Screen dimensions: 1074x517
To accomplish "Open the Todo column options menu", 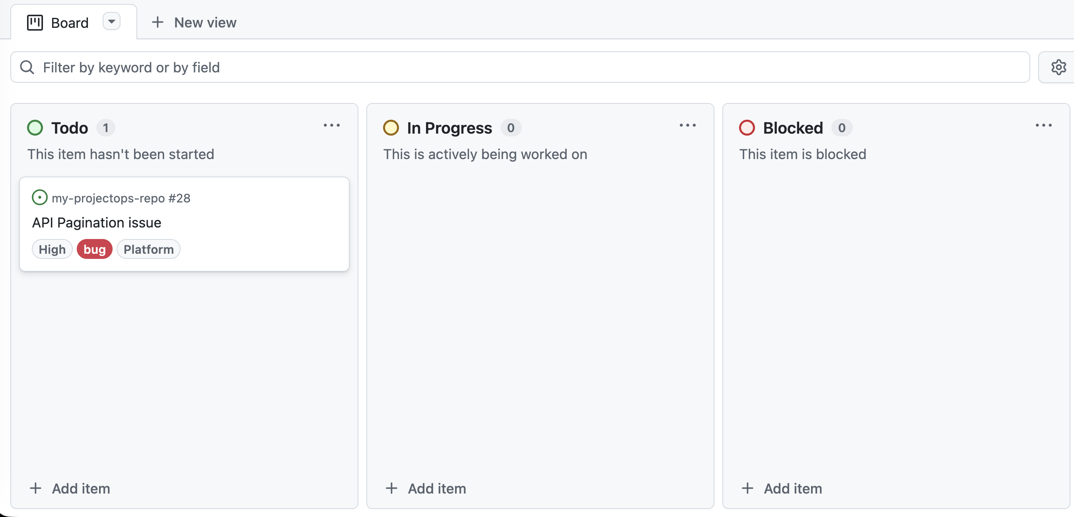I will (332, 126).
